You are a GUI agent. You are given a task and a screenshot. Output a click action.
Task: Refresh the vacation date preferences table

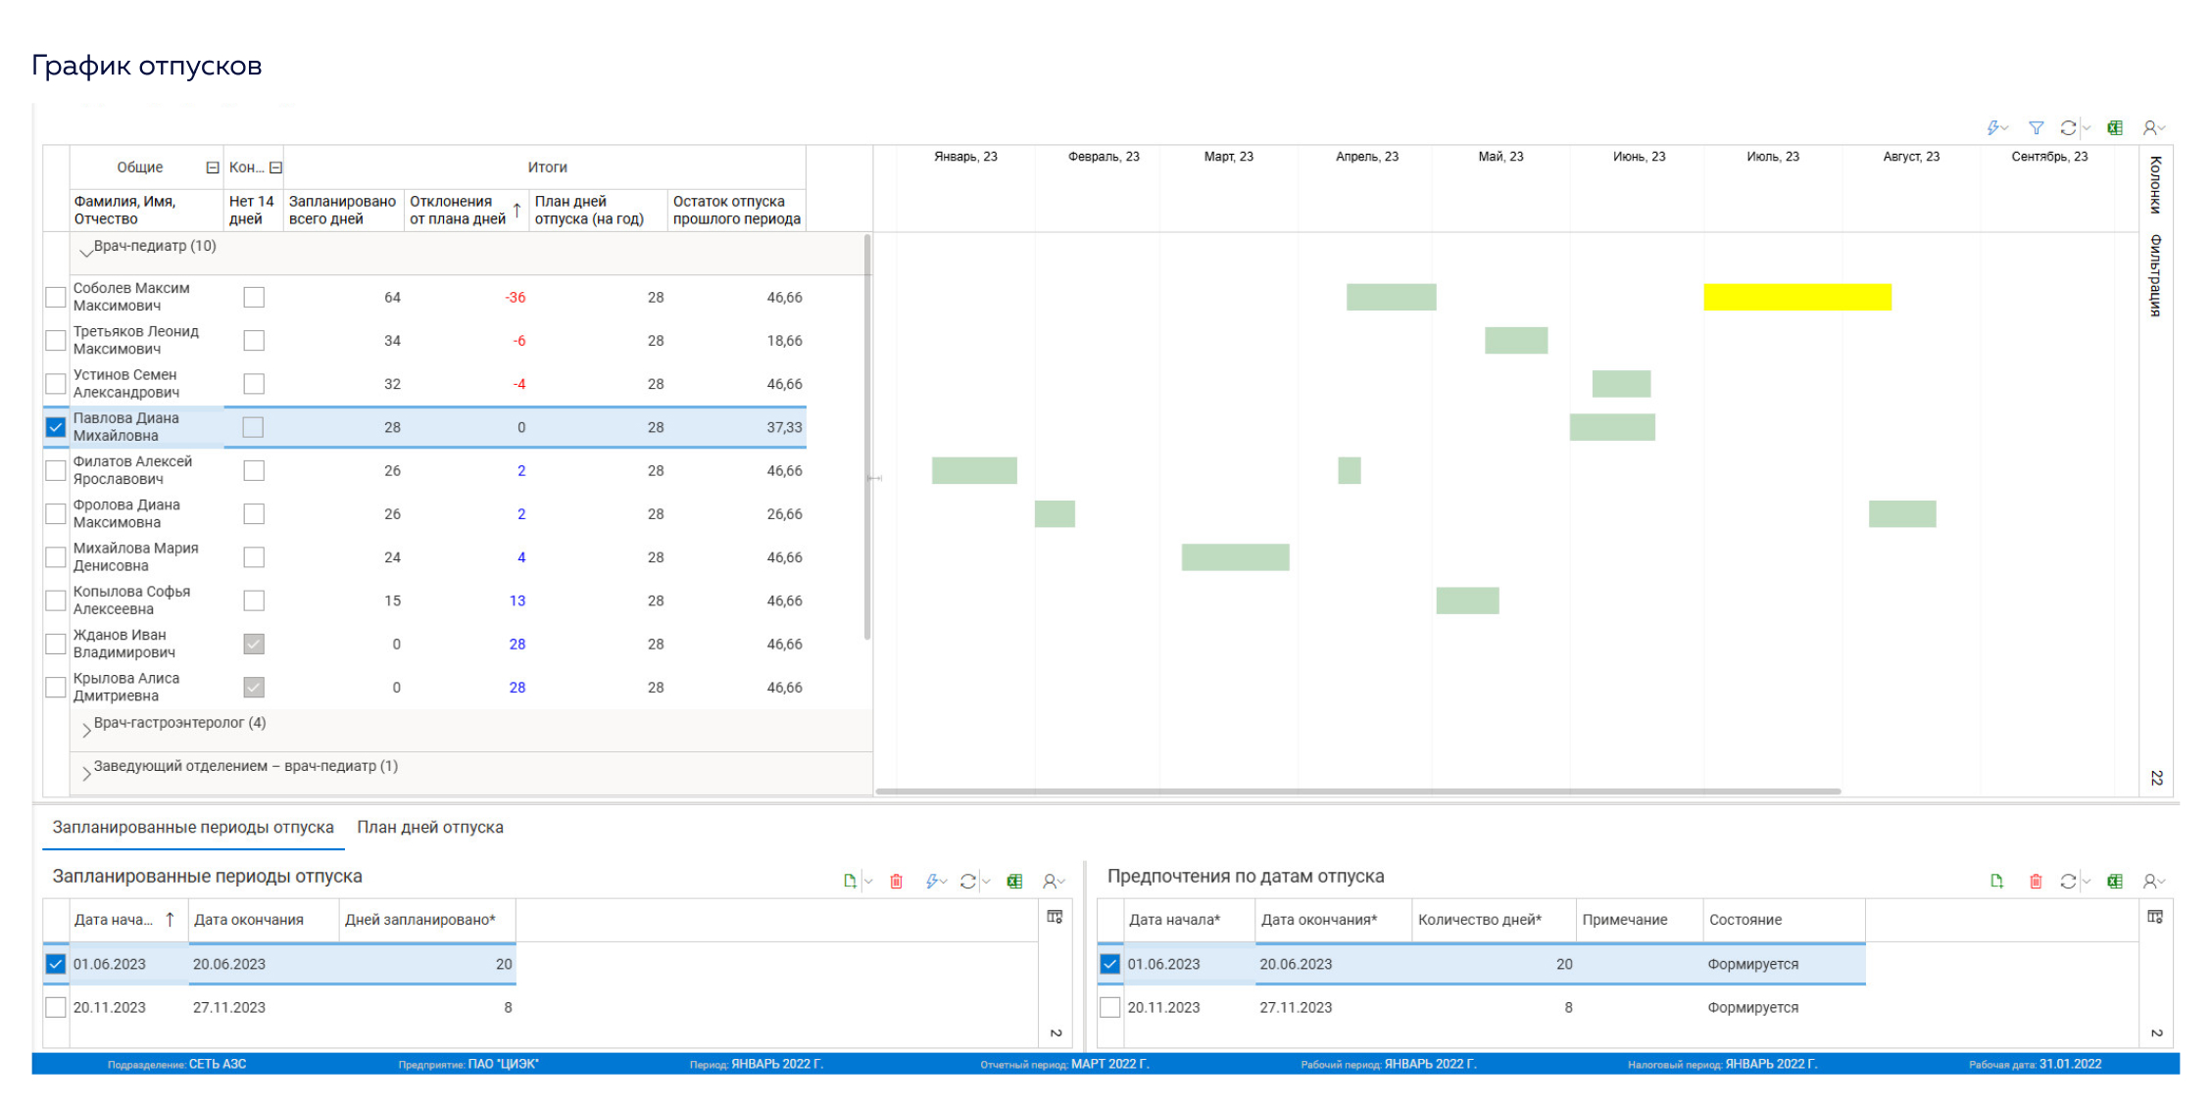click(x=2067, y=882)
